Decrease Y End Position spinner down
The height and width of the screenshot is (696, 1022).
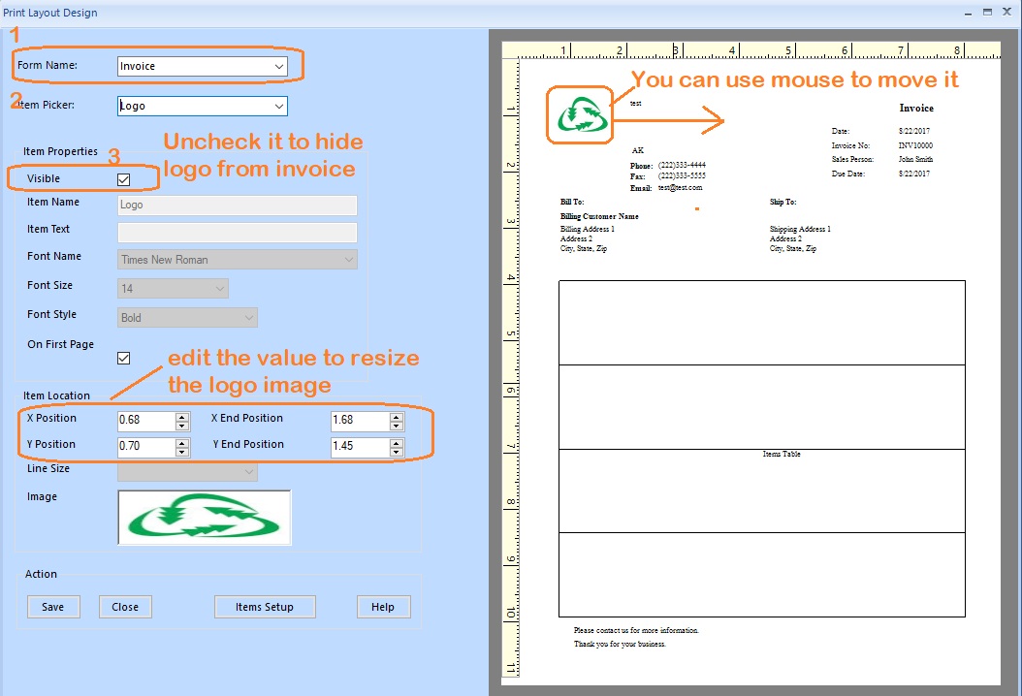(396, 452)
